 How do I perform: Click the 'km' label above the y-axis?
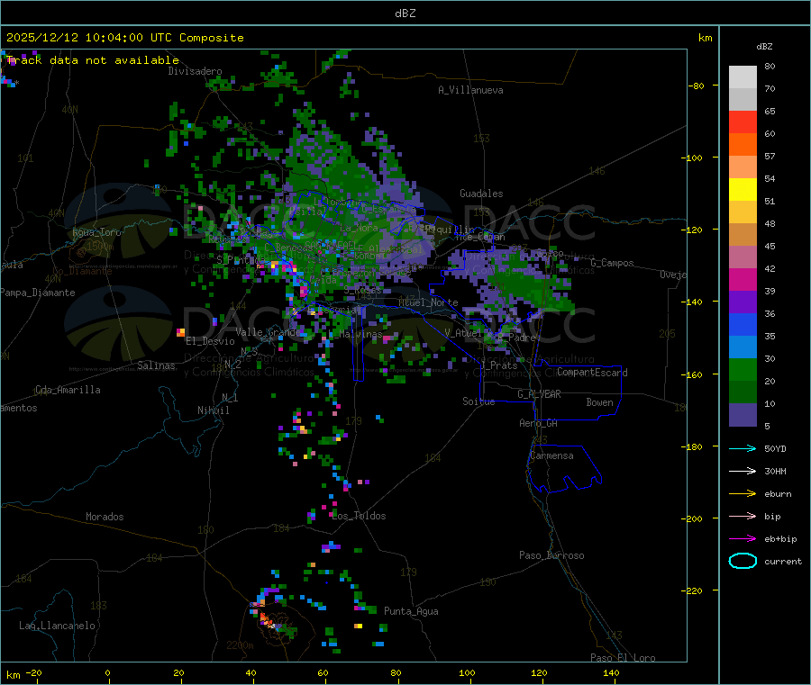(x=705, y=38)
